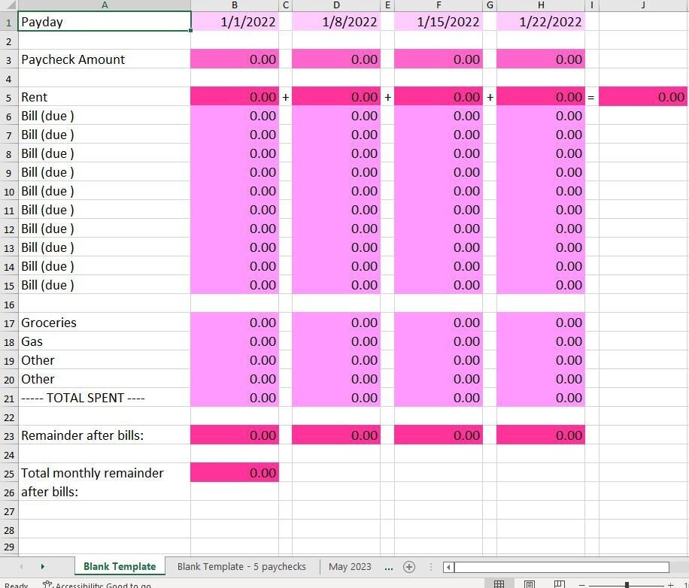The image size is (689, 588).
Task: Add a new worksheet with plus icon
Action: click(x=409, y=566)
